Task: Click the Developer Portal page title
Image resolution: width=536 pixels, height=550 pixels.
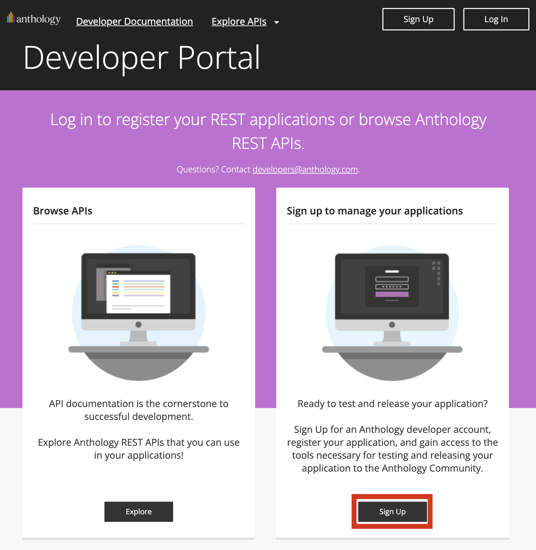Action: coord(142,58)
